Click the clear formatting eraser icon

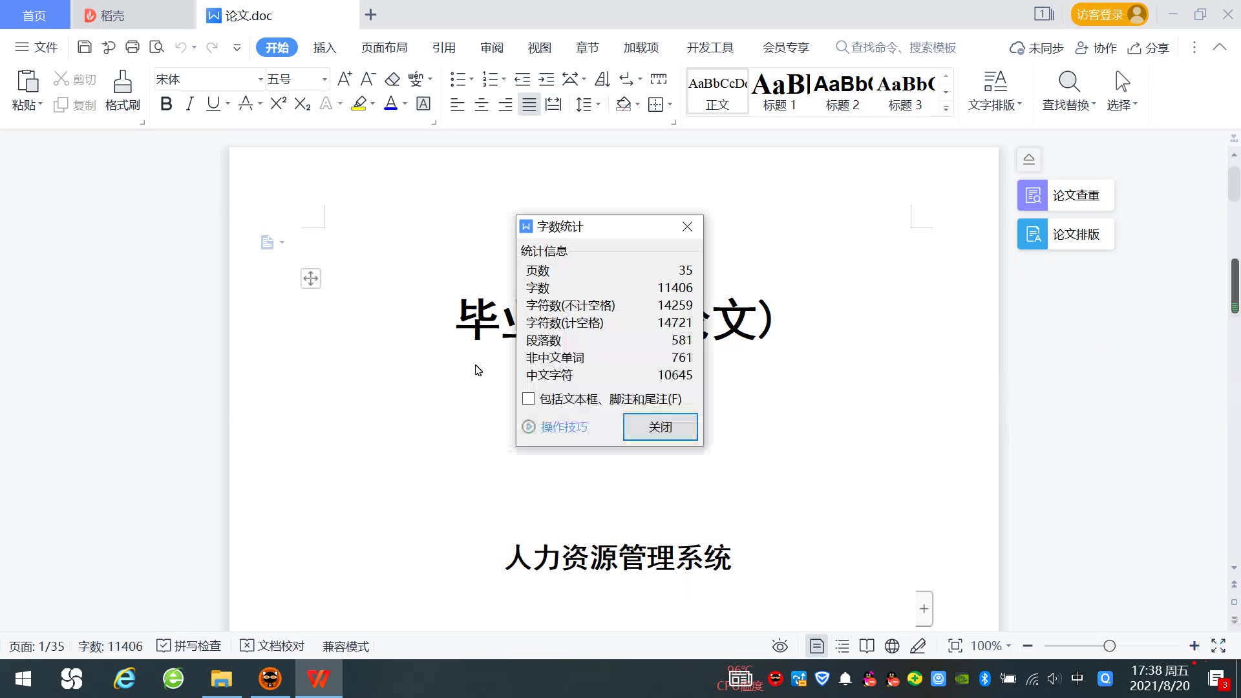pos(392,79)
